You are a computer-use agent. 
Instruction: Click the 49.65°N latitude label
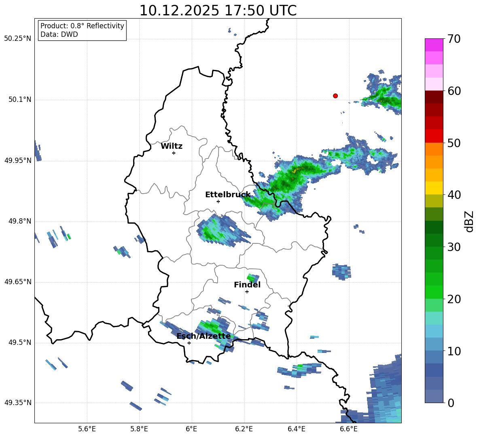pyautogui.click(x=18, y=282)
